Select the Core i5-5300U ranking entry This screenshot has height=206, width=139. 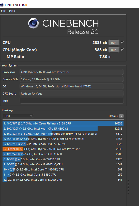coord(63,180)
